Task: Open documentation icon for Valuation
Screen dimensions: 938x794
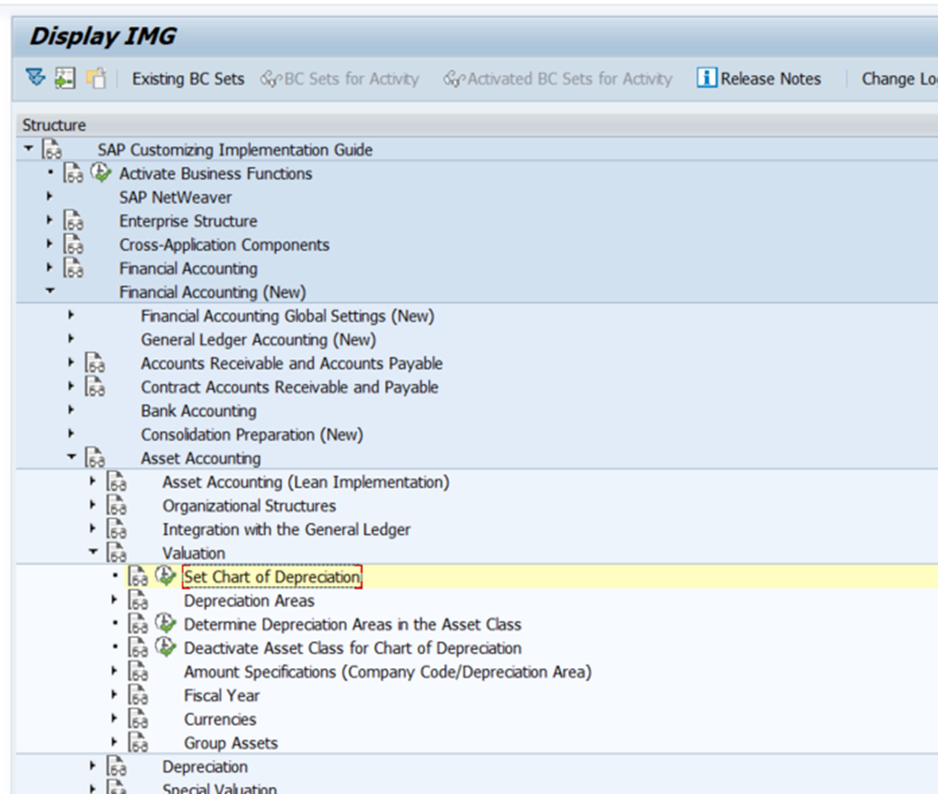Action: (x=116, y=552)
